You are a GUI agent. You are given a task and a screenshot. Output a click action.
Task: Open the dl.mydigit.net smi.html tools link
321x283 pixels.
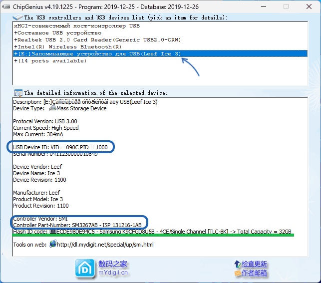click(x=105, y=245)
